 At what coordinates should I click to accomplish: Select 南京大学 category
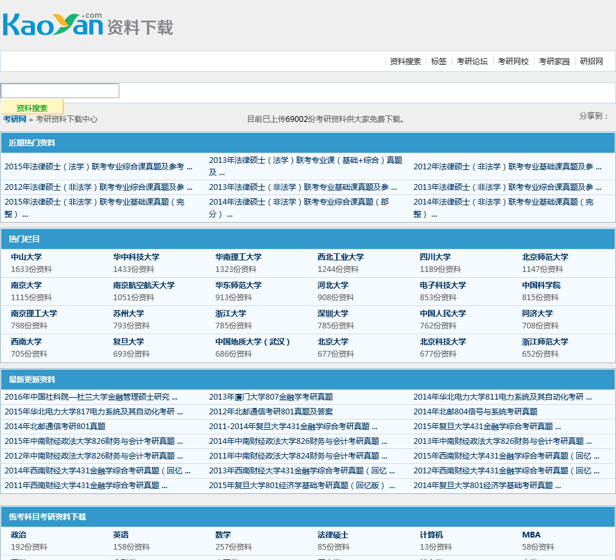[26, 285]
